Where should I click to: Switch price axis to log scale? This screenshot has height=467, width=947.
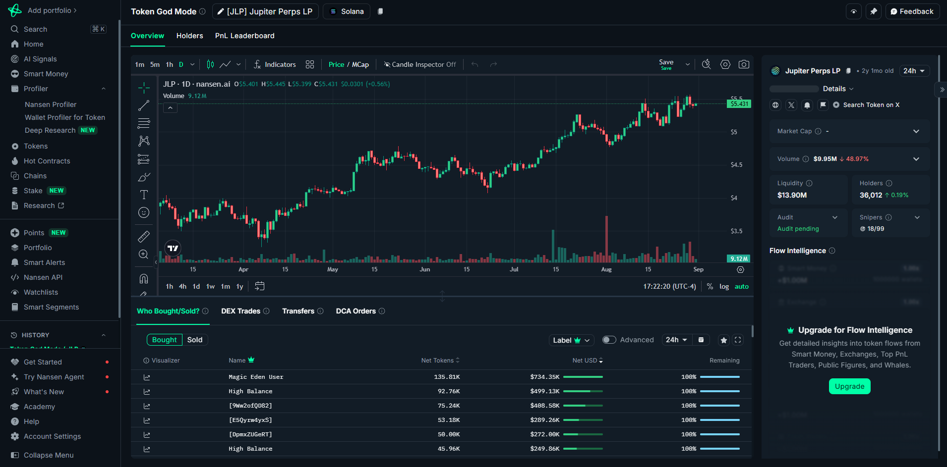(x=724, y=286)
